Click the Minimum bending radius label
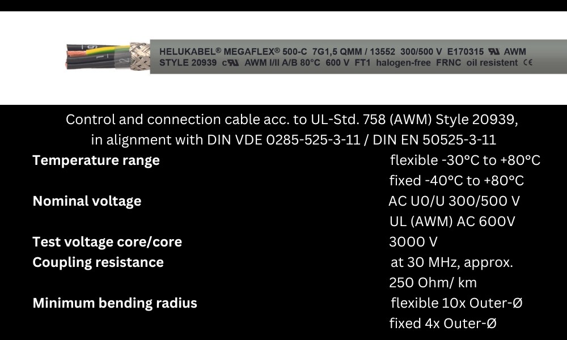The height and width of the screenshot is (340, 567). click(115, 303)
